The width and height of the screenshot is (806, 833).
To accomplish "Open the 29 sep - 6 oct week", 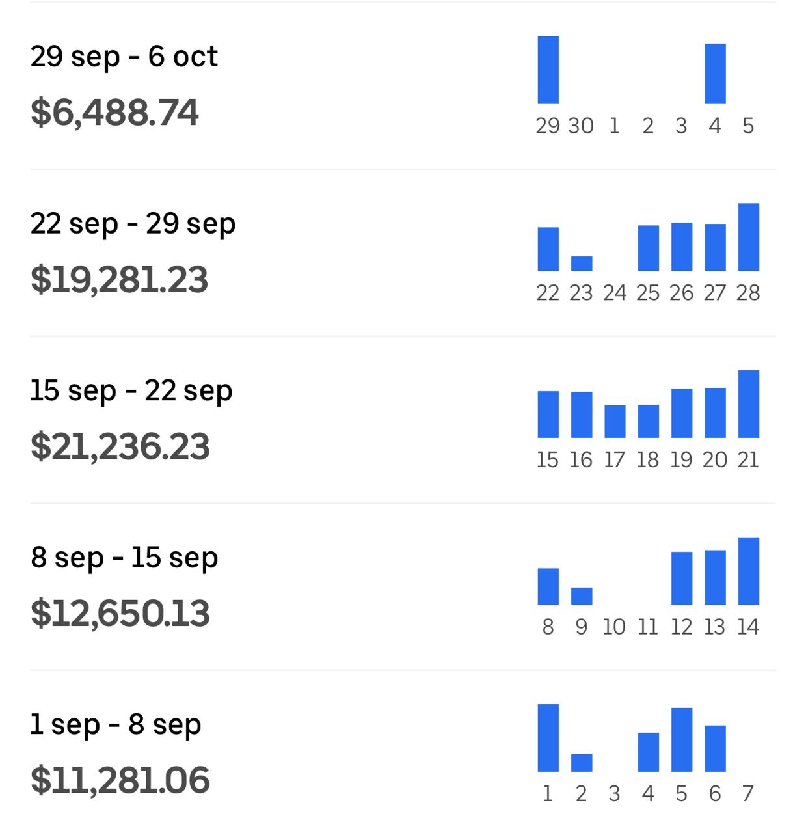I will pos(124,57).
